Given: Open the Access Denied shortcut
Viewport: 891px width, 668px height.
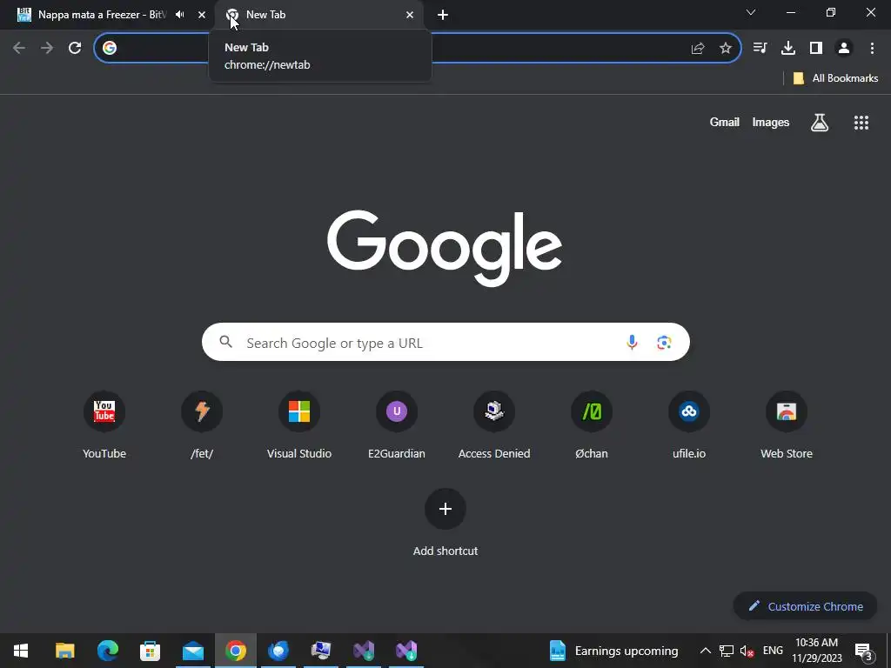Looking at the screenshot, I should coord(494,424).
